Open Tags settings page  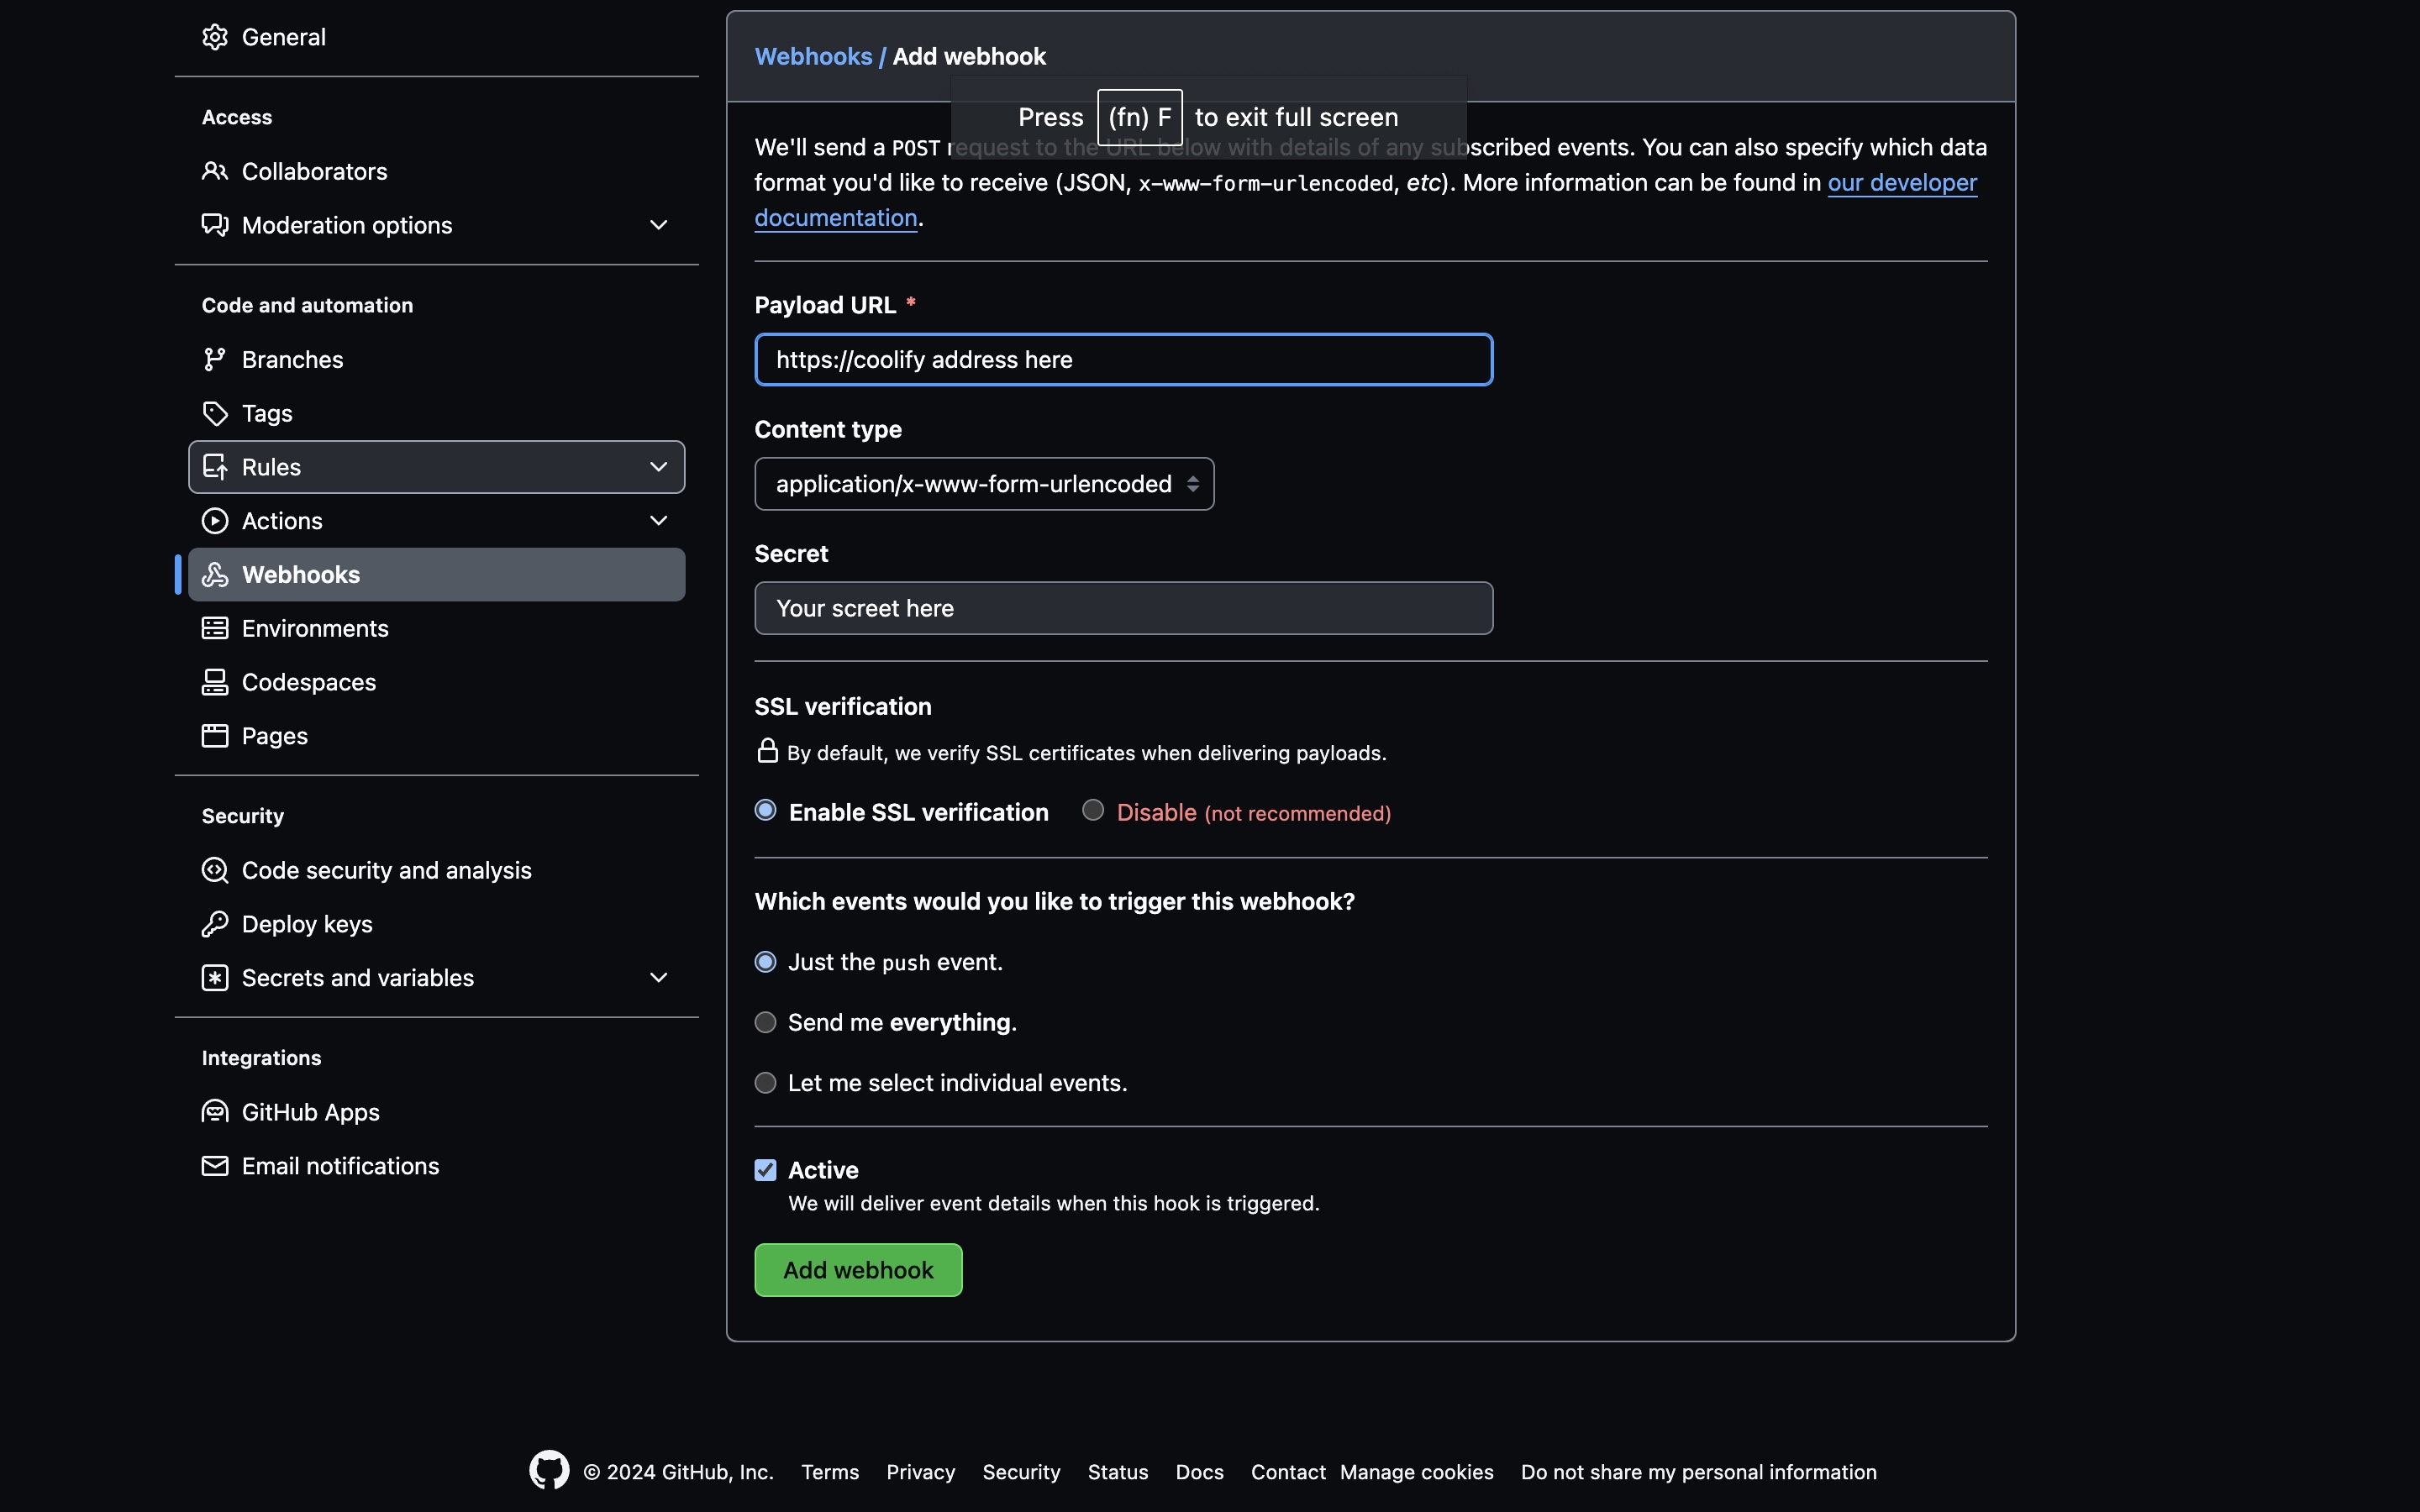[x=436, y=413]
